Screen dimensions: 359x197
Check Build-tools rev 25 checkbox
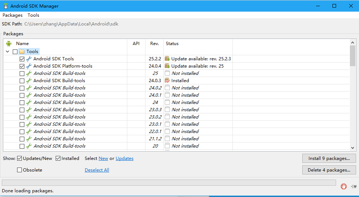(22, 74)
